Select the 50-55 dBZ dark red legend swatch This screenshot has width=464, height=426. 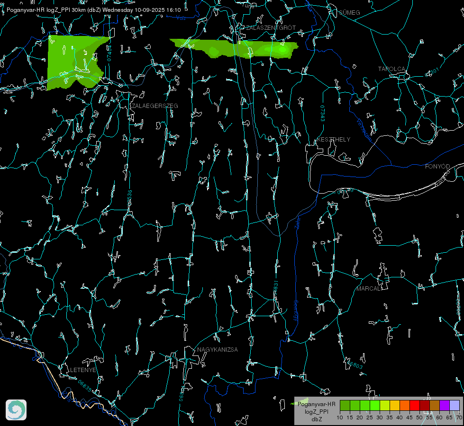click(x=425, y=405)
